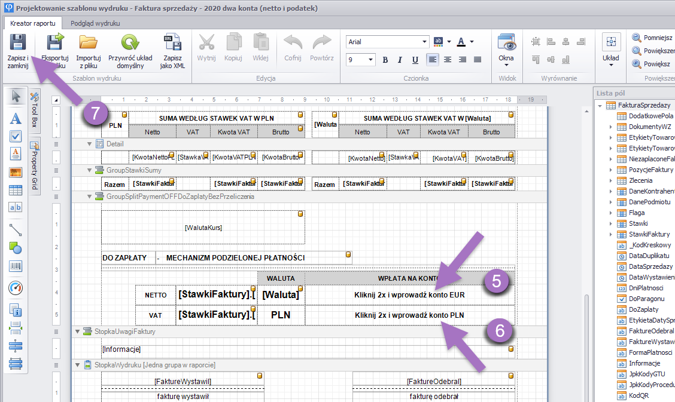Select the DoZaplaty field in list

(x=643, y=309)
